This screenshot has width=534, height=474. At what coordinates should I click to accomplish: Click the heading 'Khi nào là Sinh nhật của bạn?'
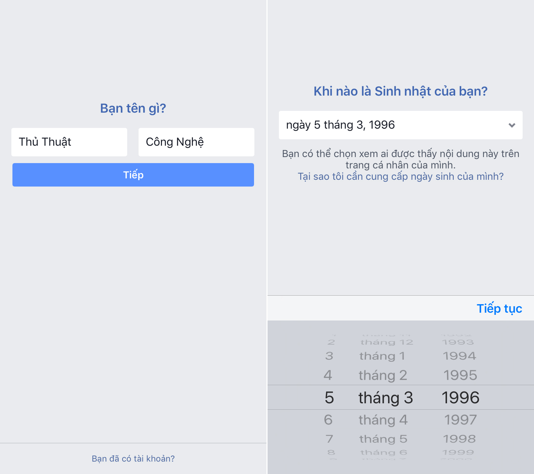(x=401, y=91)
